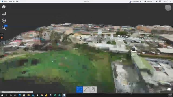Switch to ReCap taskbar icon
The image size is (173, 97).
click(x=64, y=95)
